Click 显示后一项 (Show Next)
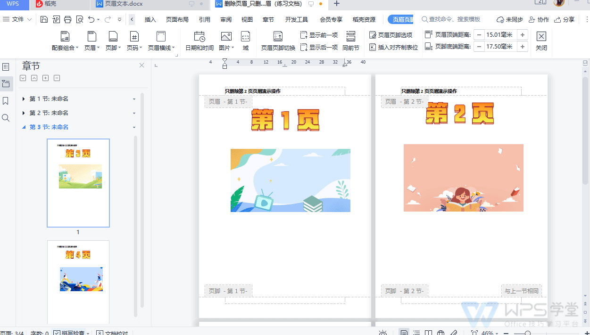This screenshot has height=335, width=590. tap(319, 47)
